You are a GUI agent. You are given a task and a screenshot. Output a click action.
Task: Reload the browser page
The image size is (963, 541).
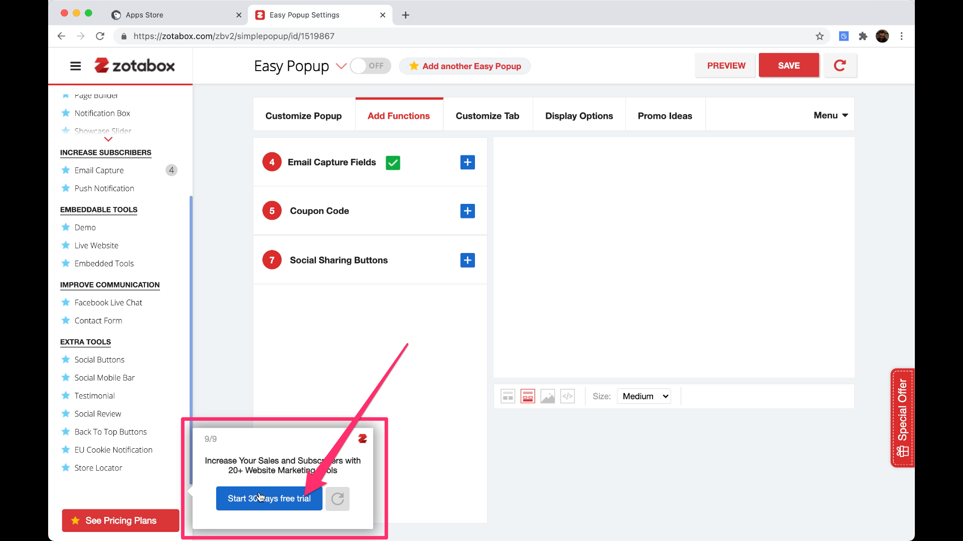pyautogui.click(x=100, y=36)
